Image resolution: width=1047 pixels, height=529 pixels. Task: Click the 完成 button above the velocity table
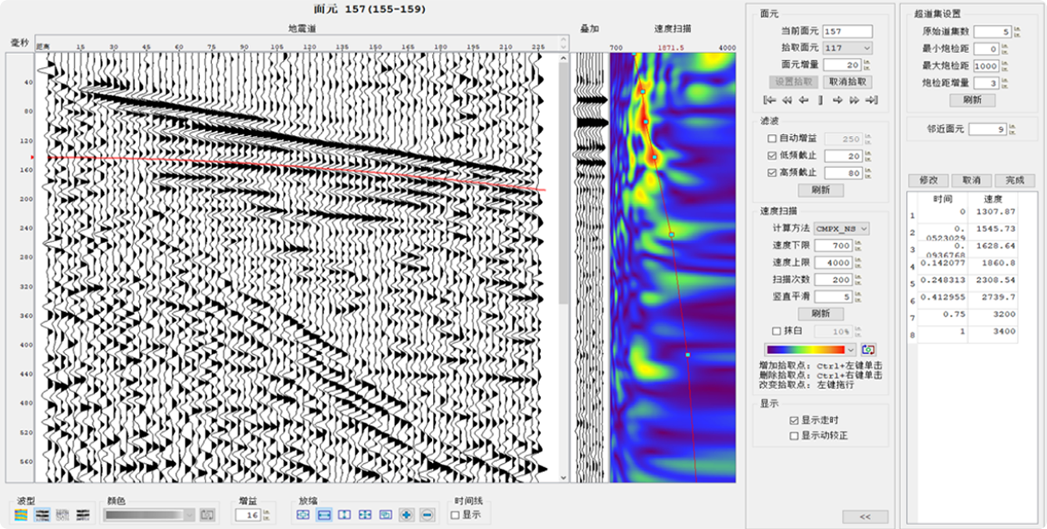point(1014,181)
